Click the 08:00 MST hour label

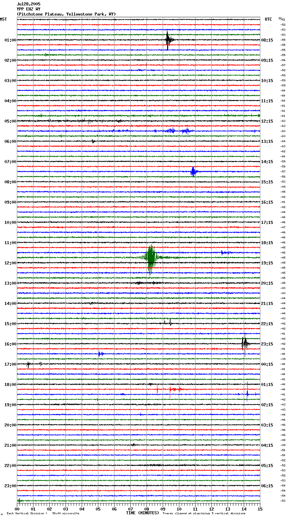click(10, 182)
